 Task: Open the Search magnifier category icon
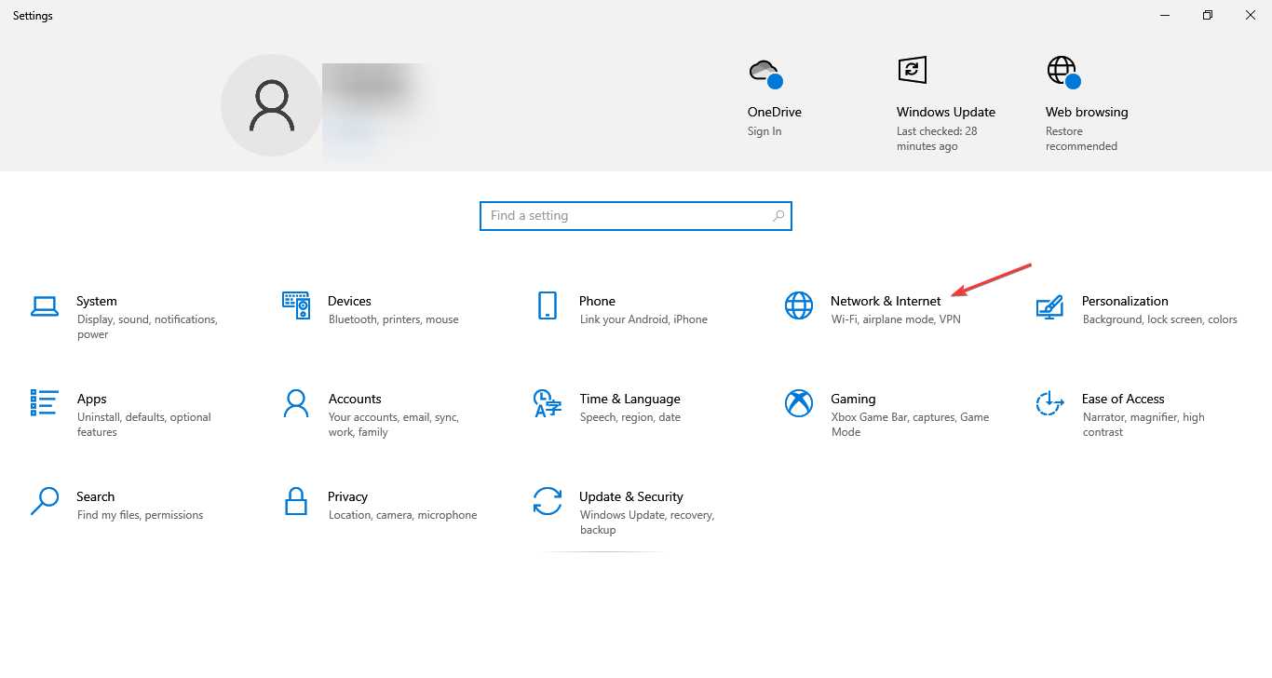point(45,501)
